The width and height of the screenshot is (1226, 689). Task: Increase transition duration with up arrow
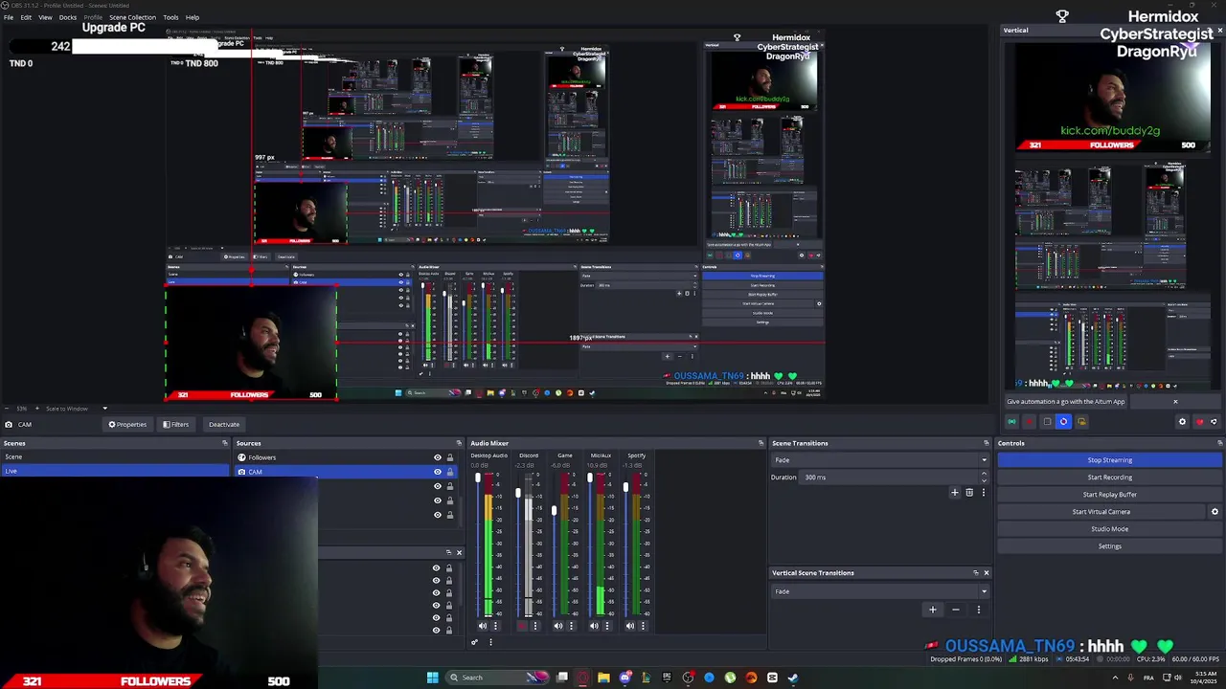(x=984, y=475)
